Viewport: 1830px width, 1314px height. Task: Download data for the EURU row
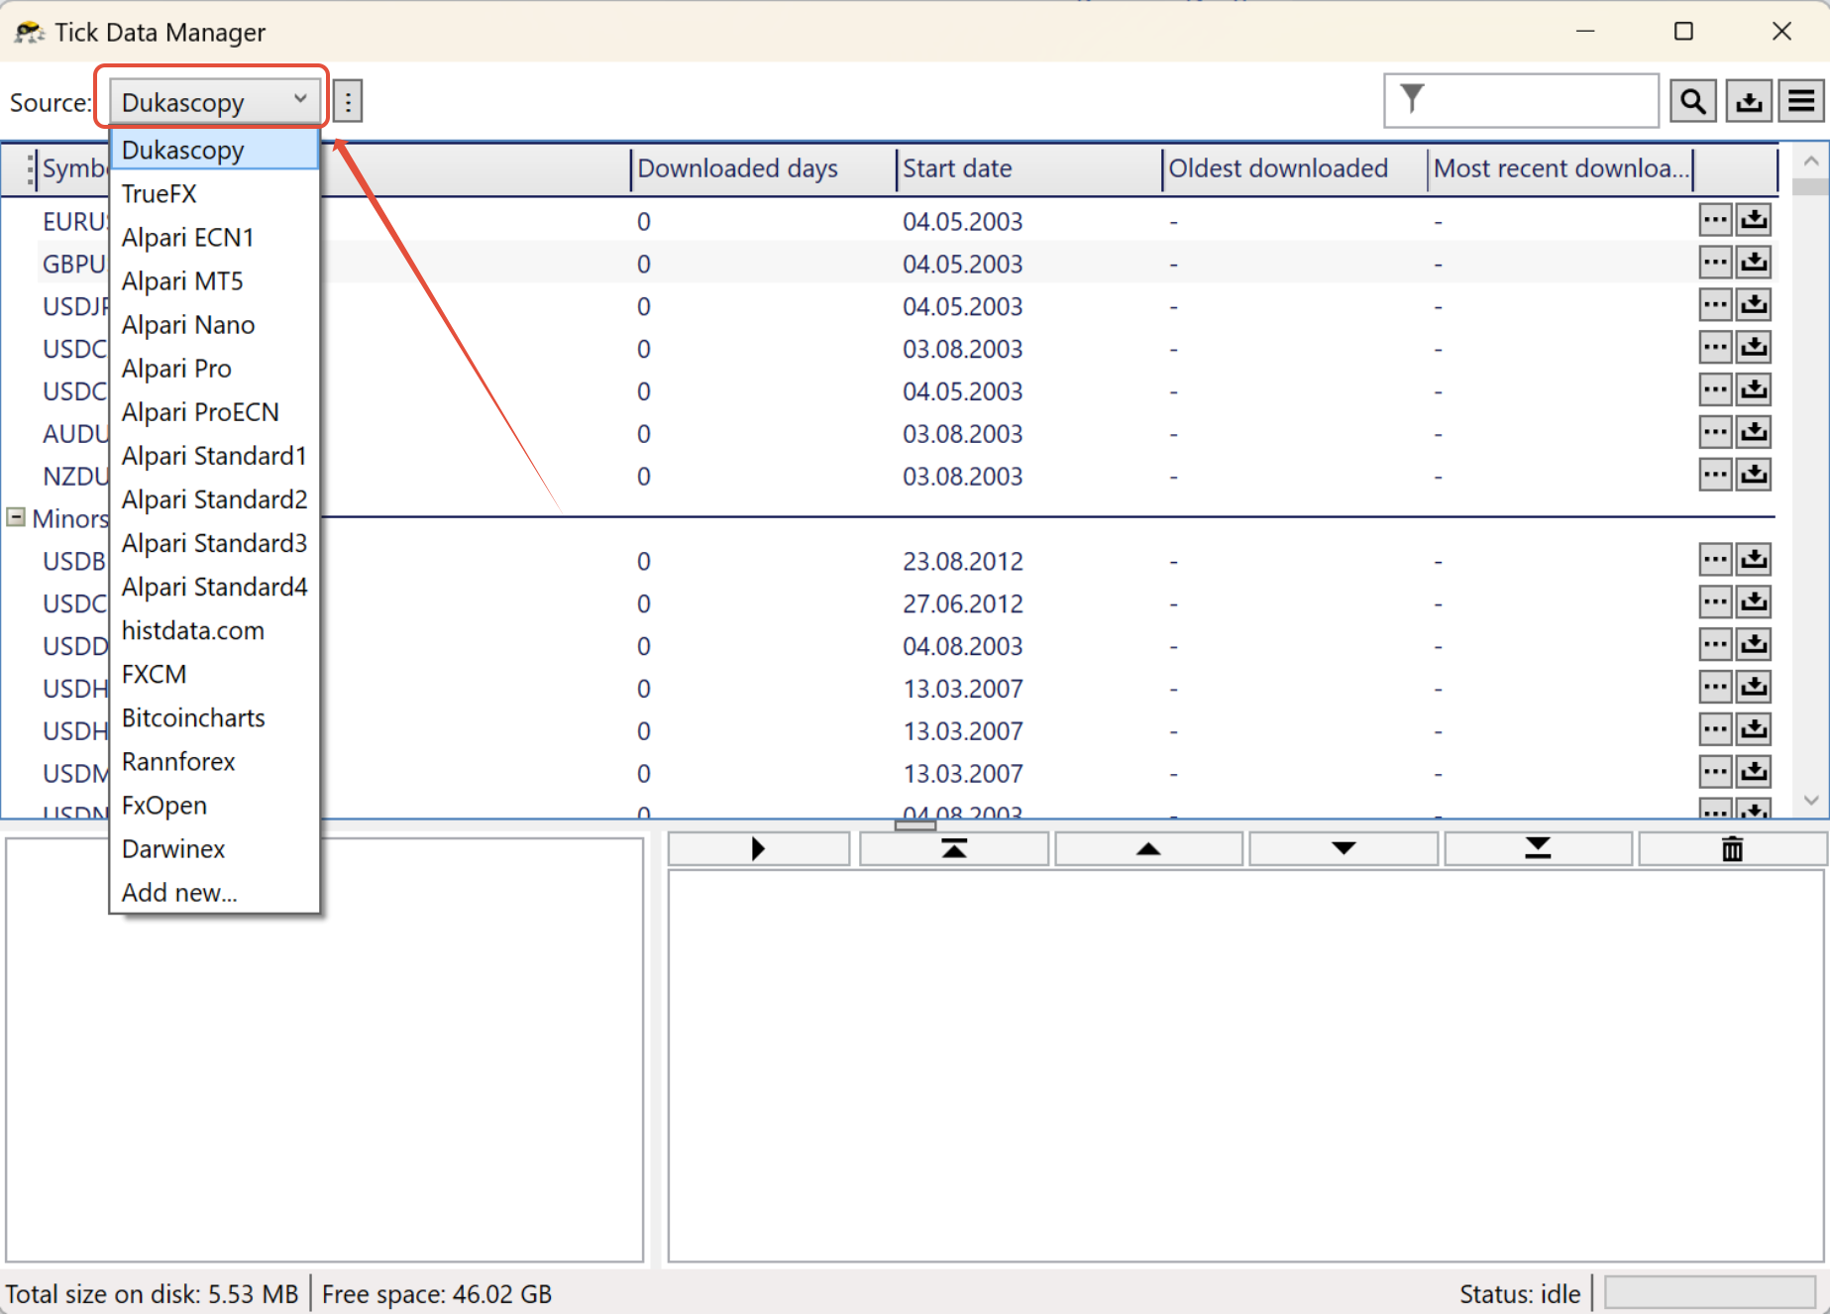tap(1754, 219)
